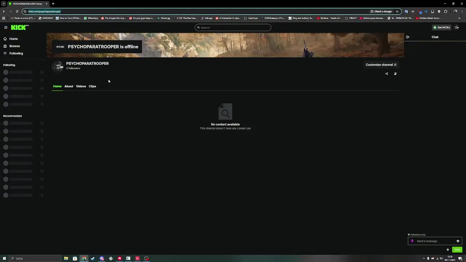
Task: Open the Mood.gg bookmark
Action: [x=163, y=18]
